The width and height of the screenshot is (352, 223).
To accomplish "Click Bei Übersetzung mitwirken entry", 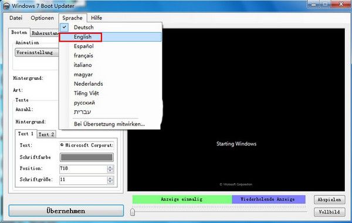I will click(x=110, y=124).
